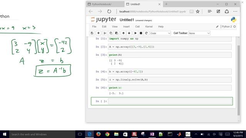Move selected cell down arrow
The height and width of the screenshot is (138, 246).
pyautogui.click(x=129, y=33)
